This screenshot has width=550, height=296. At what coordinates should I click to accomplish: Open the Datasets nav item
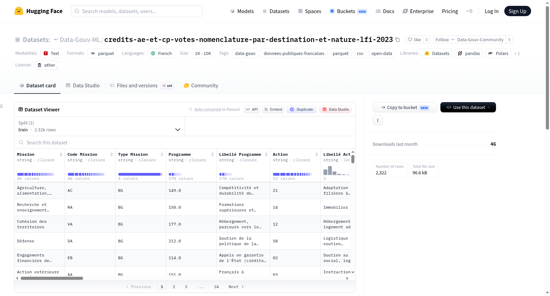[276, 11]
